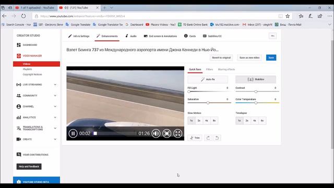Click Save as new video

249,57
